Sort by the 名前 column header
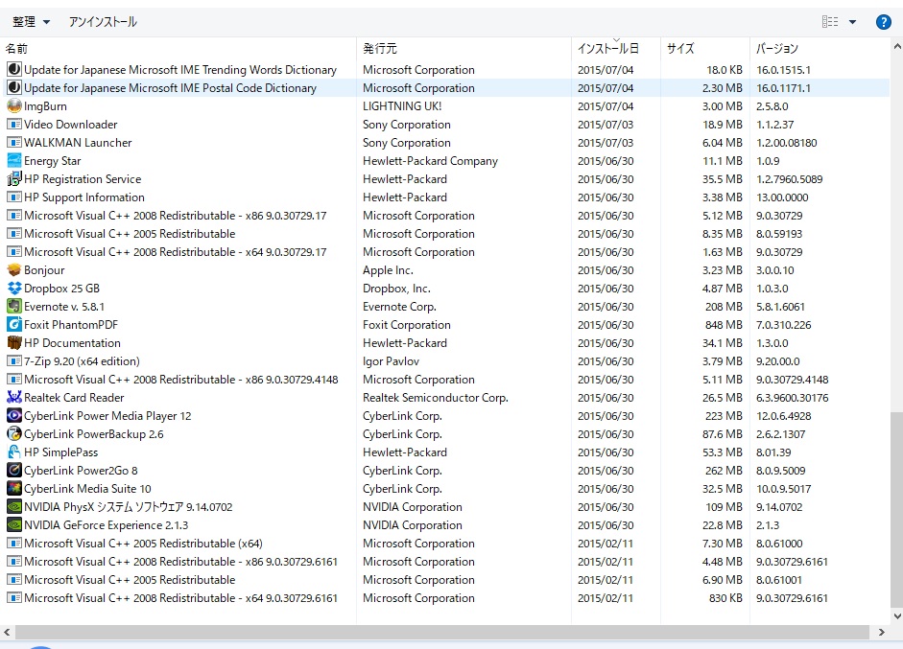 click(17, 48)
